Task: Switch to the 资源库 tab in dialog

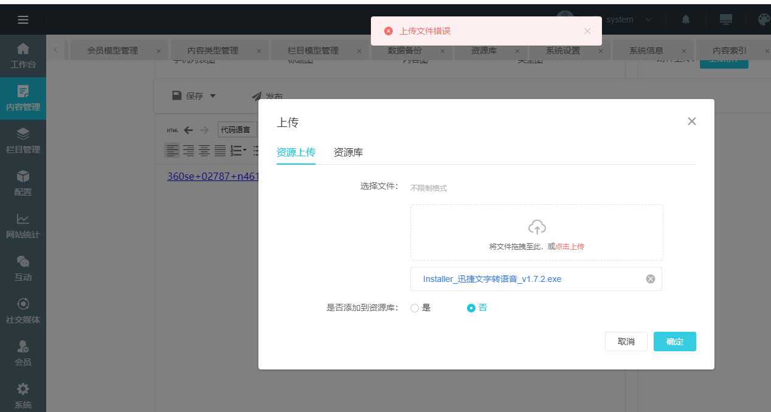Action: pyautogui.click(x=348, y=153)
